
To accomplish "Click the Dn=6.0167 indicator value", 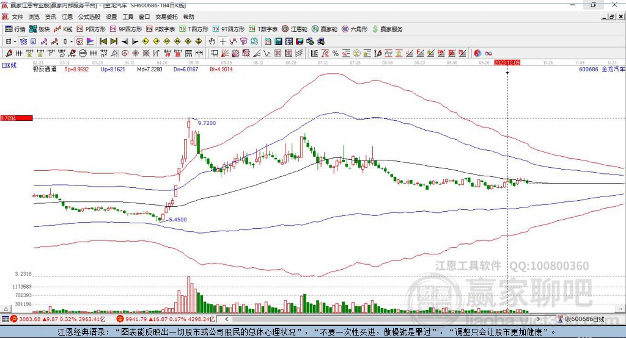I will 186,70.
